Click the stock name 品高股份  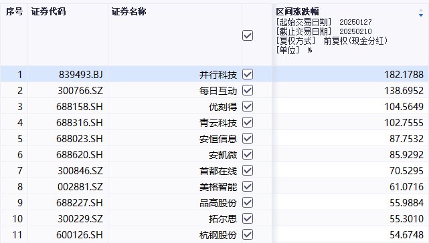click(x=218, y=203)
